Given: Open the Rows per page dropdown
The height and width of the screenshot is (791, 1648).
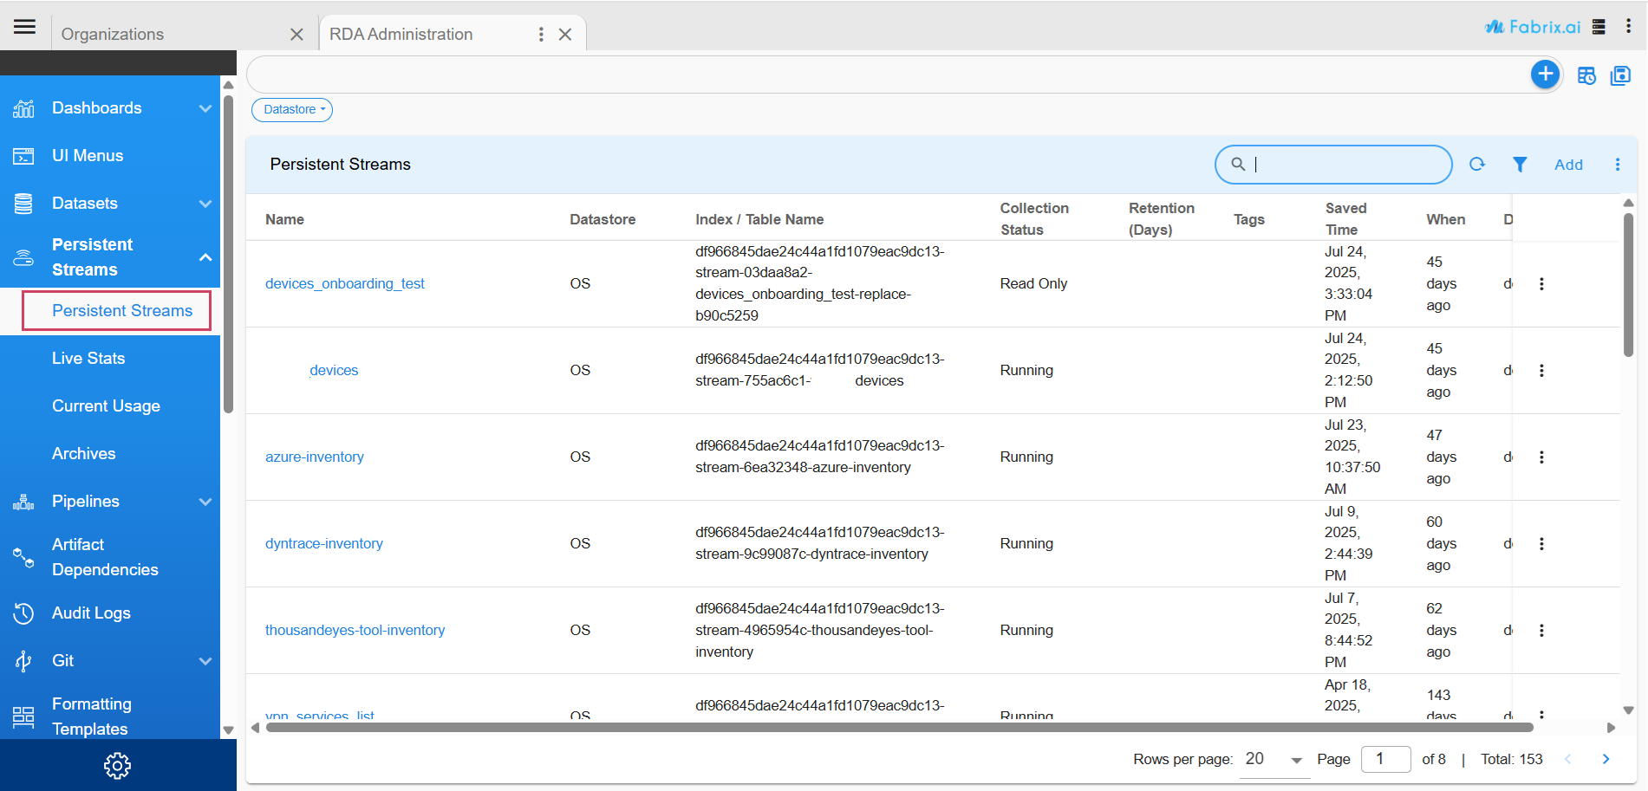Looking at the screenshot, I should click(x=1273, y=760).
